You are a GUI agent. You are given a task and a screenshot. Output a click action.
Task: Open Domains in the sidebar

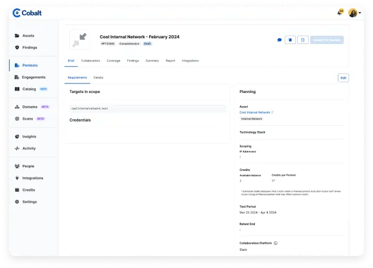30,107
